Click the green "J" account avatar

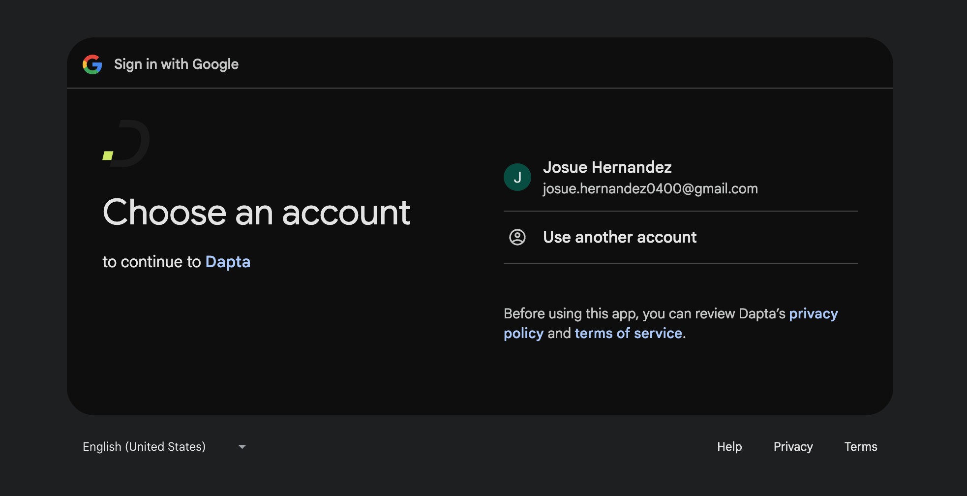click(517, 177)
